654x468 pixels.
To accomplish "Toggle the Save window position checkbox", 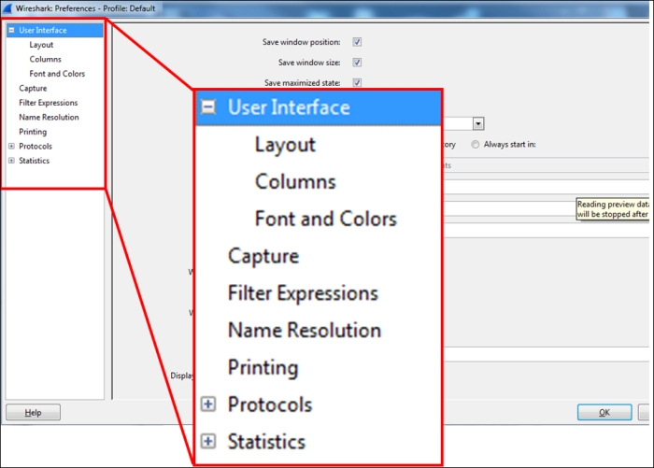I will click(357, 42).
